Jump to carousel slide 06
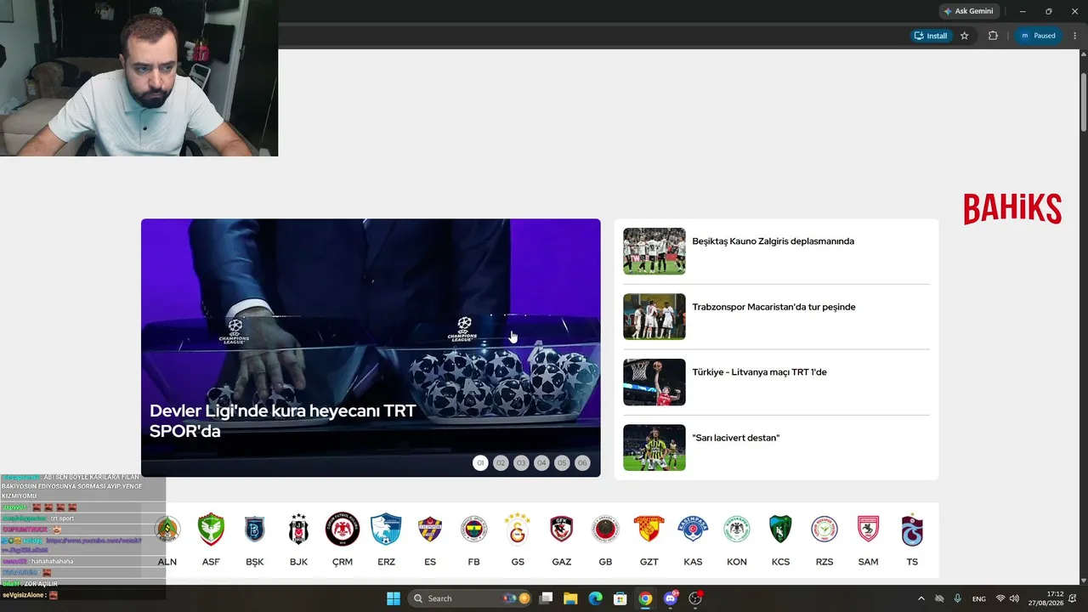1088x612 pixels. click(x=582, y=463)
